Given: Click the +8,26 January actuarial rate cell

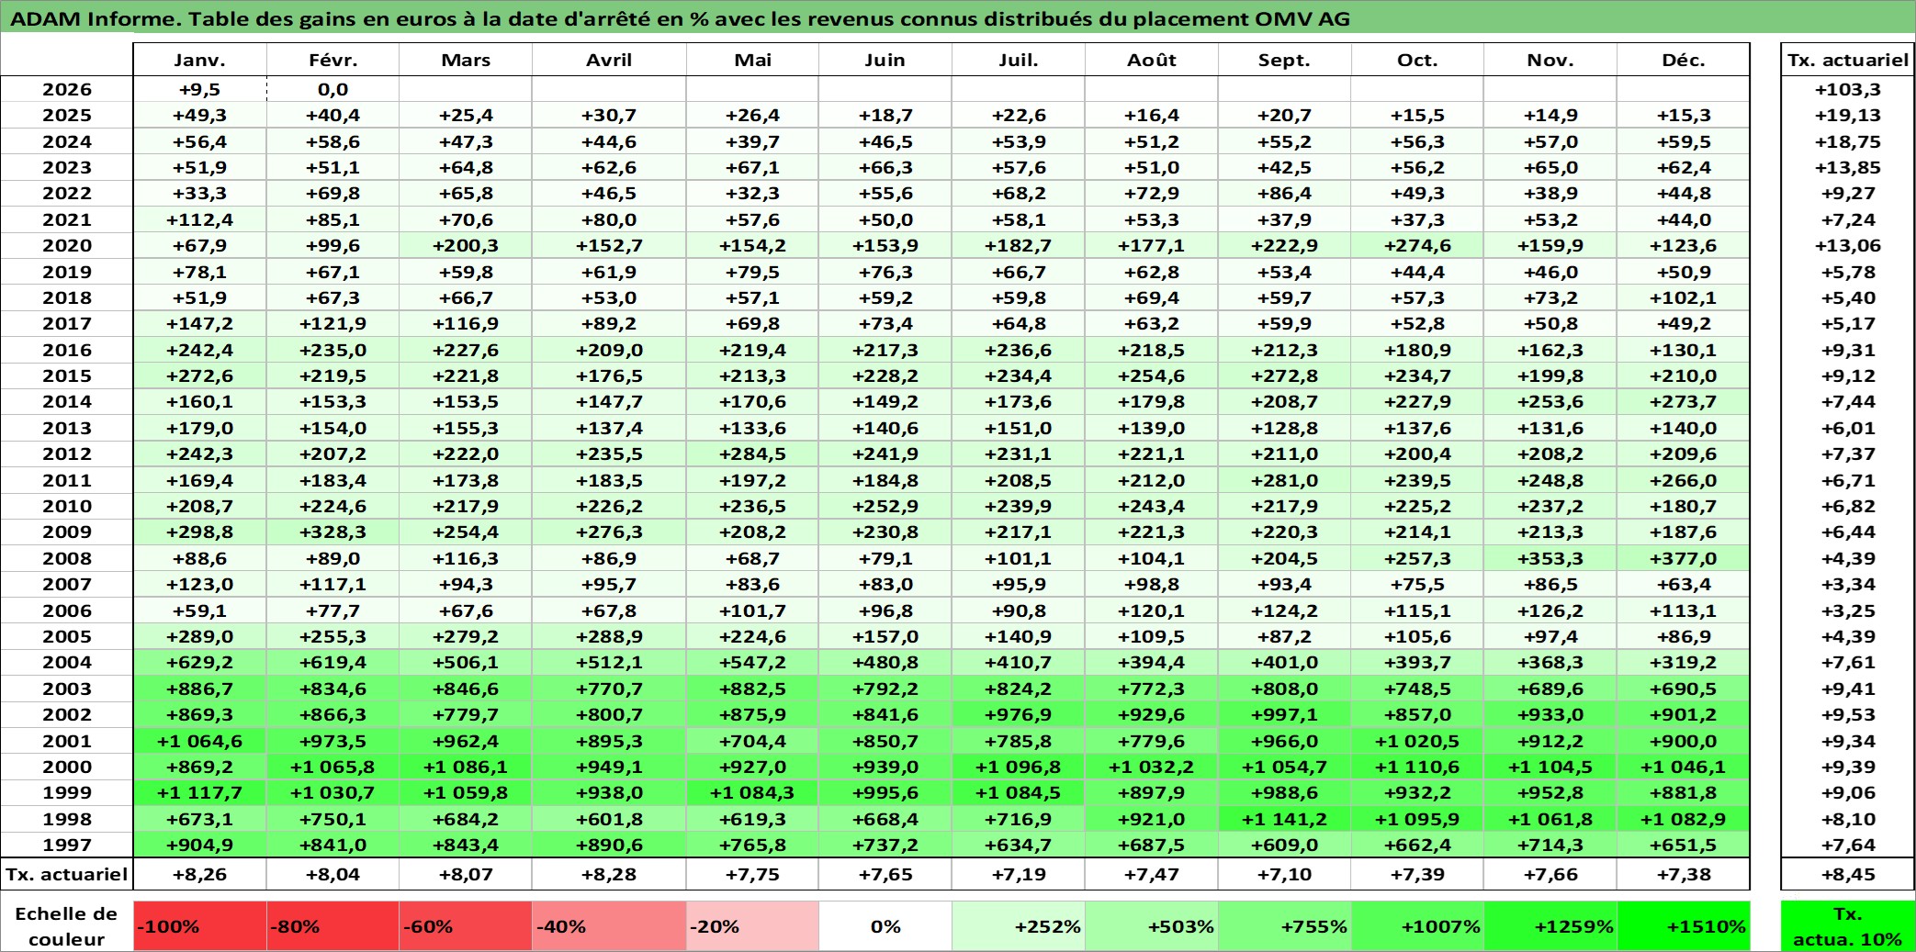Looking at the screenshot, I should (x=199, y=874).
